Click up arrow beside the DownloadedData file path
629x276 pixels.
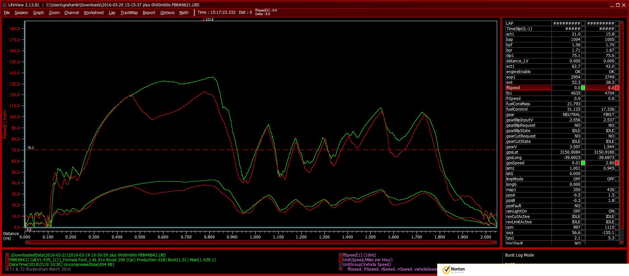[7, 255]
